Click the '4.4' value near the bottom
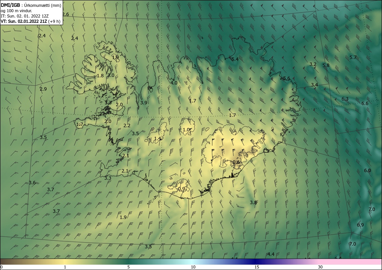This screenshot has width=382, height=270. click(x=271, y=254)
